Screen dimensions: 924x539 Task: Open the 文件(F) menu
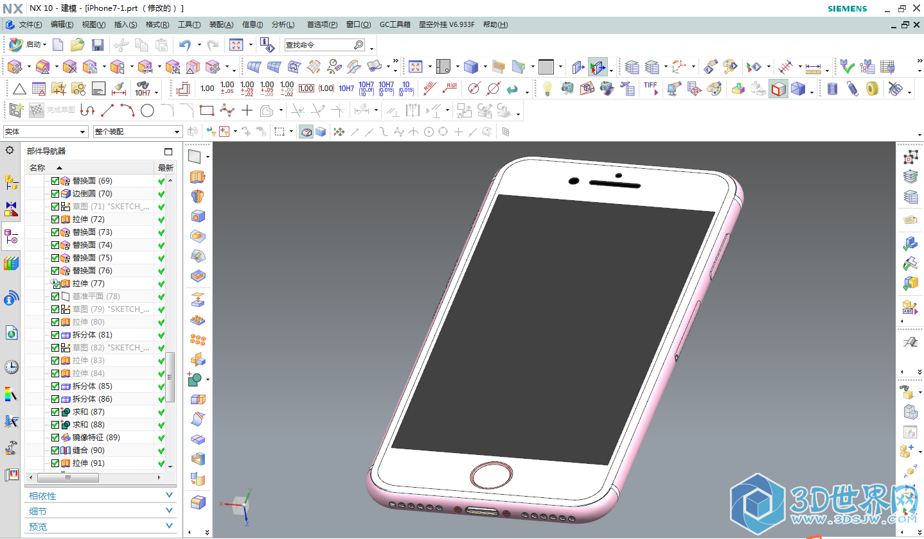pos(30,24)
